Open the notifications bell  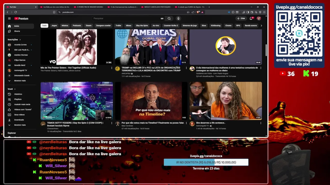tap(251, 18)
